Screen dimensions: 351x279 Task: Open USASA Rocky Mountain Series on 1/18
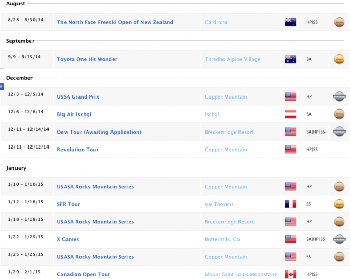point(95,222)
